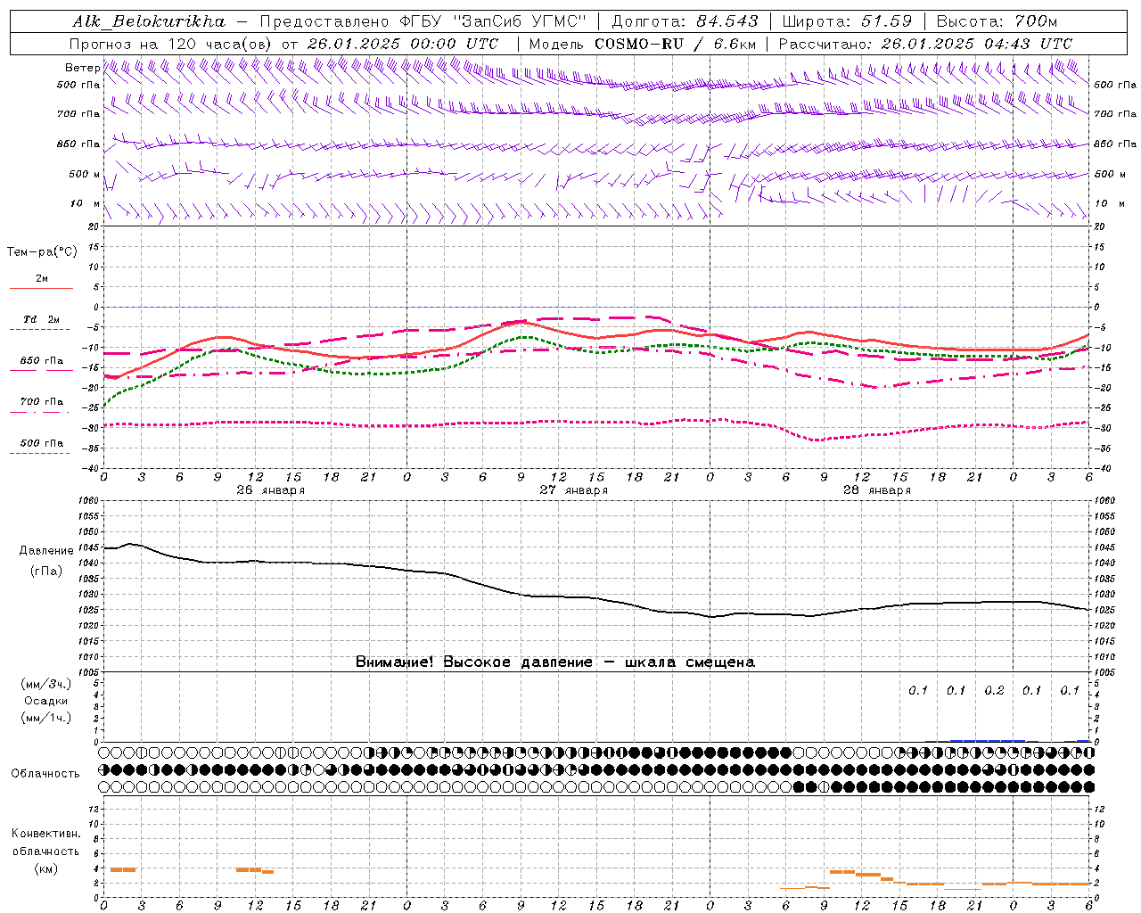Screen dimensions: 1141x913
Task: Click the warning Внимание! Высокое давление – шкала смещена
Action: tap(554, 662)
